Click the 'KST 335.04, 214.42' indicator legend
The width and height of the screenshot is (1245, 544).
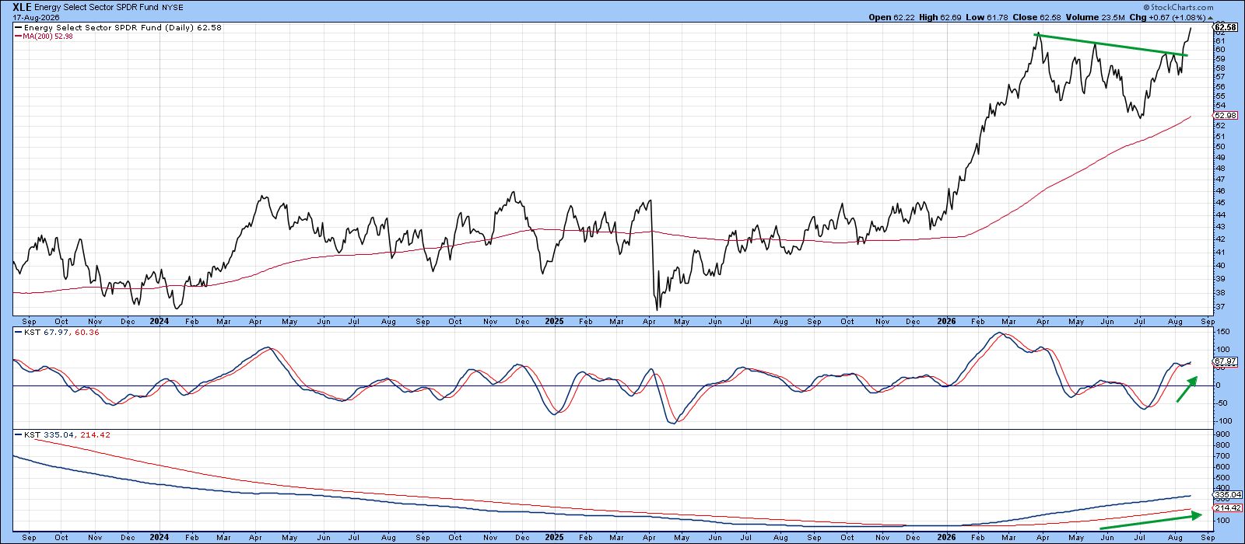67,435
